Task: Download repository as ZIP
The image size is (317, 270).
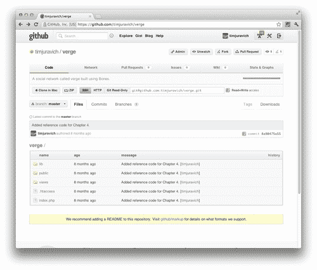Action: coord(69,90)
